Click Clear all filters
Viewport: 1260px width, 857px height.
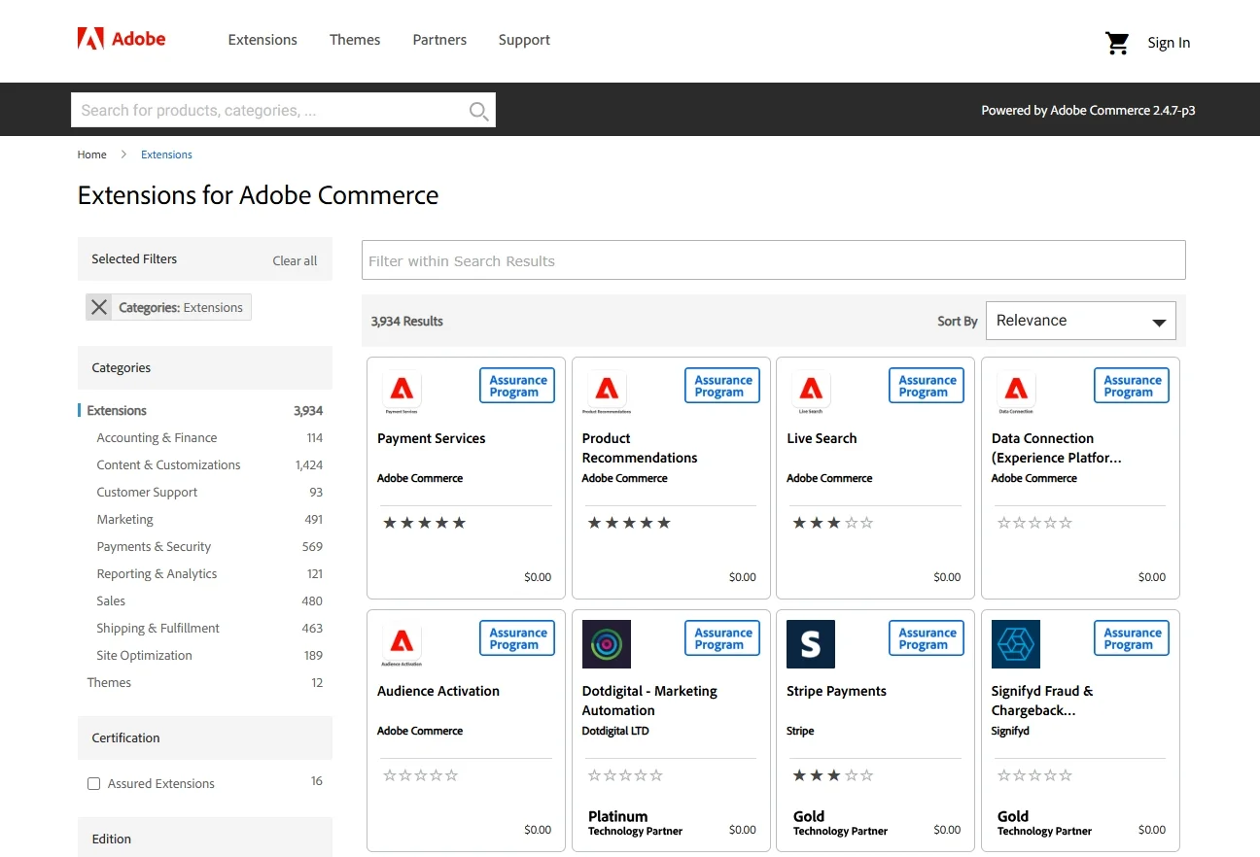295,260
